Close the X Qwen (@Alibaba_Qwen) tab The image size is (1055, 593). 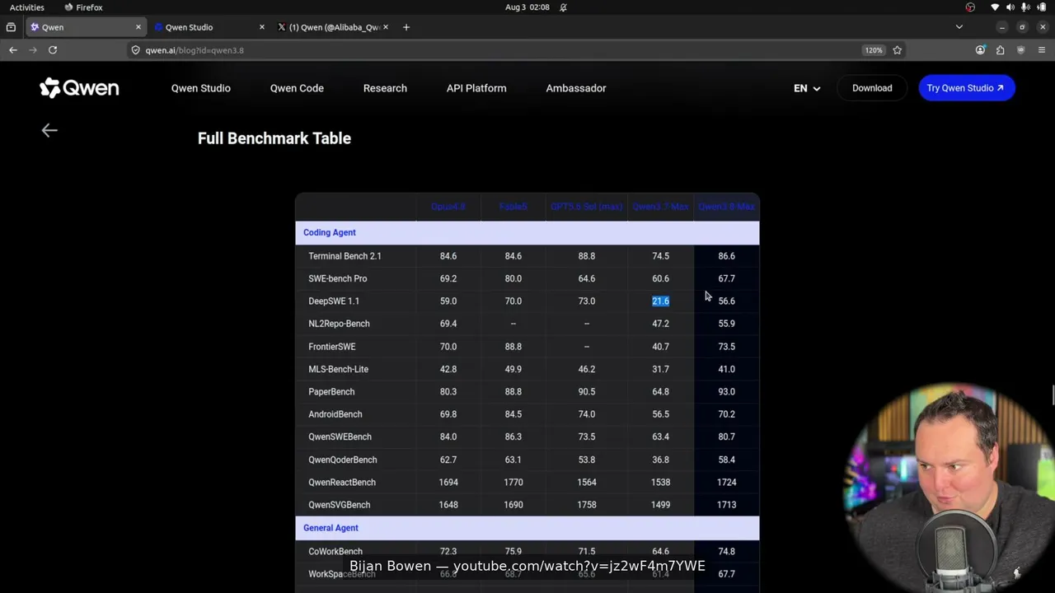click(x=386, y=27)
